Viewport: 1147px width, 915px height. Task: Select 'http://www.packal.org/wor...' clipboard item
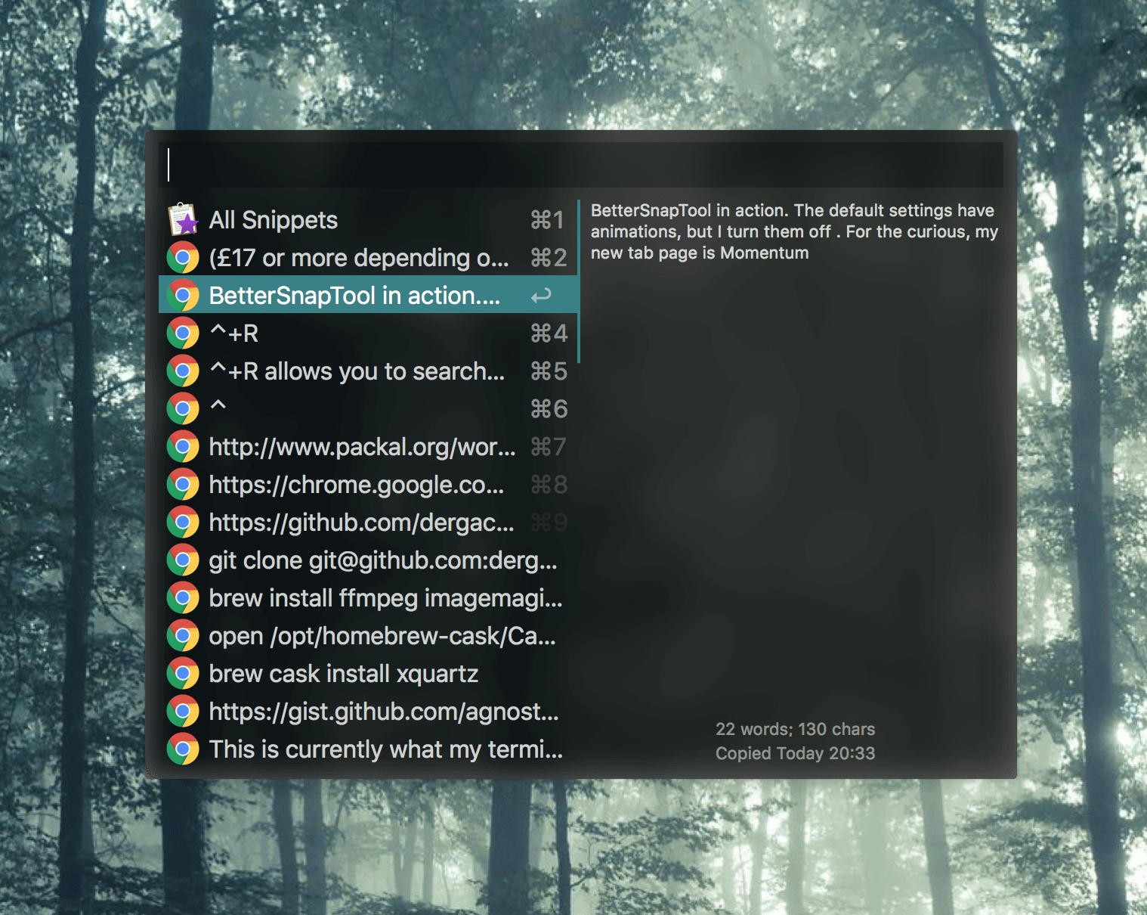pyautogui.click(x=368, y=446)
